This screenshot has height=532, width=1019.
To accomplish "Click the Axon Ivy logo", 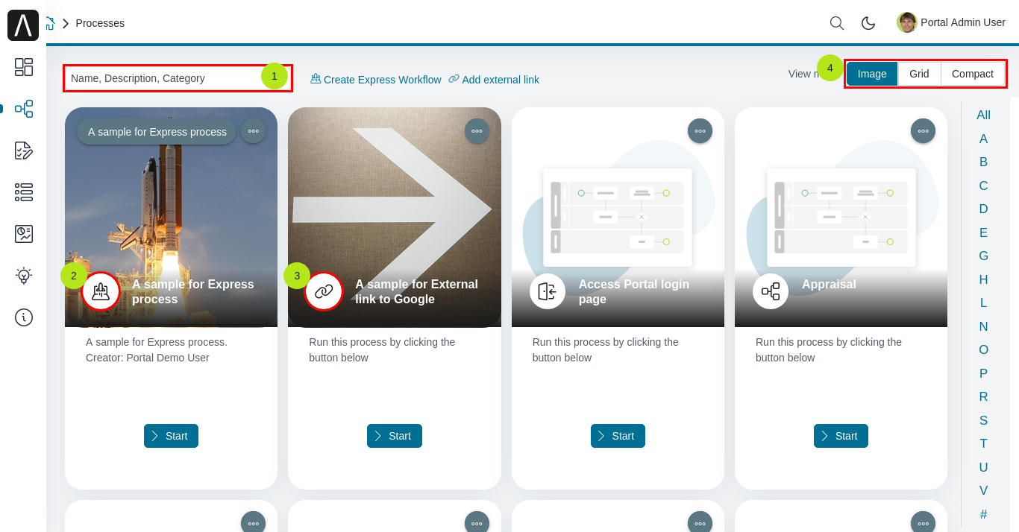I will click(x=23, y=25).
